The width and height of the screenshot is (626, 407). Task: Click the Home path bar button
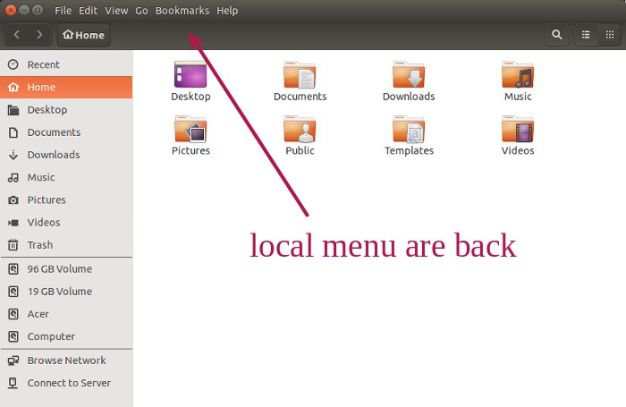click(x=84, y=35)
